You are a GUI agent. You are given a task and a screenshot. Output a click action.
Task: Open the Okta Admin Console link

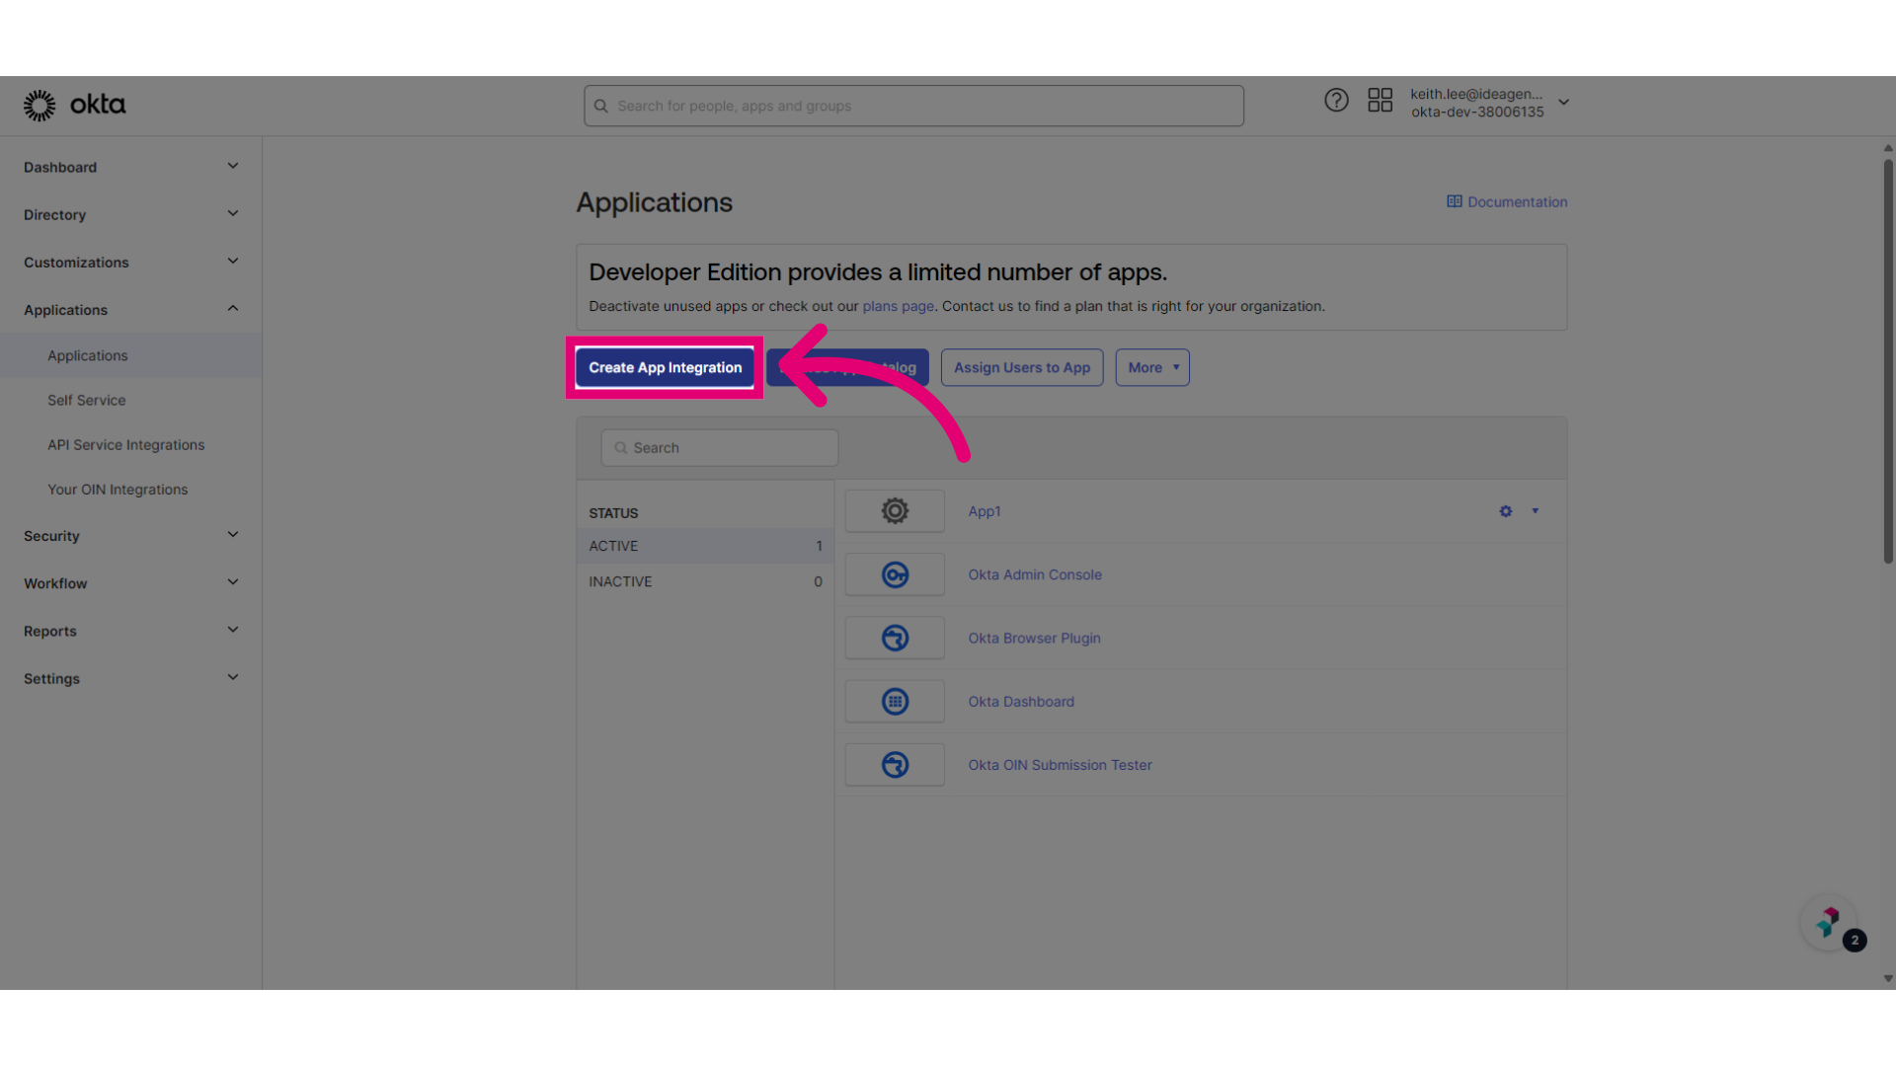coord(1035,574)
